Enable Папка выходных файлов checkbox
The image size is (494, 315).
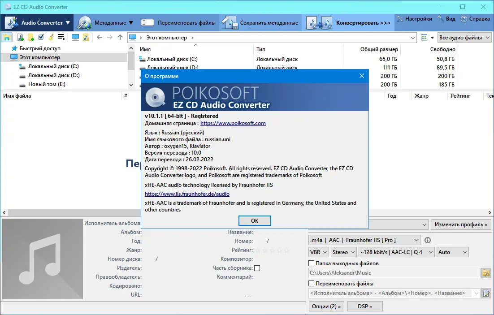[311, 263]
